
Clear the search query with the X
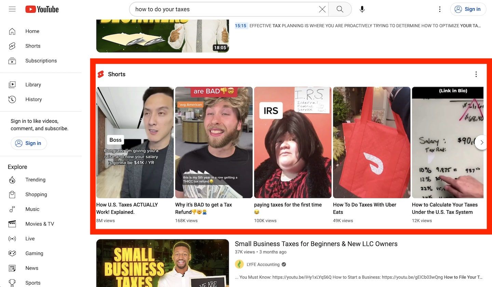pos(322,9)
